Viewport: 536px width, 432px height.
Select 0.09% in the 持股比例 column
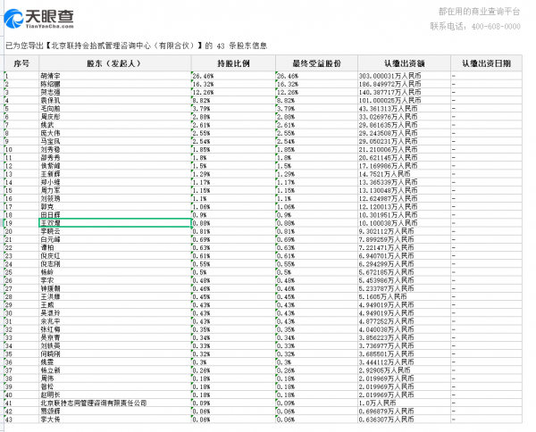click(233, 403)
